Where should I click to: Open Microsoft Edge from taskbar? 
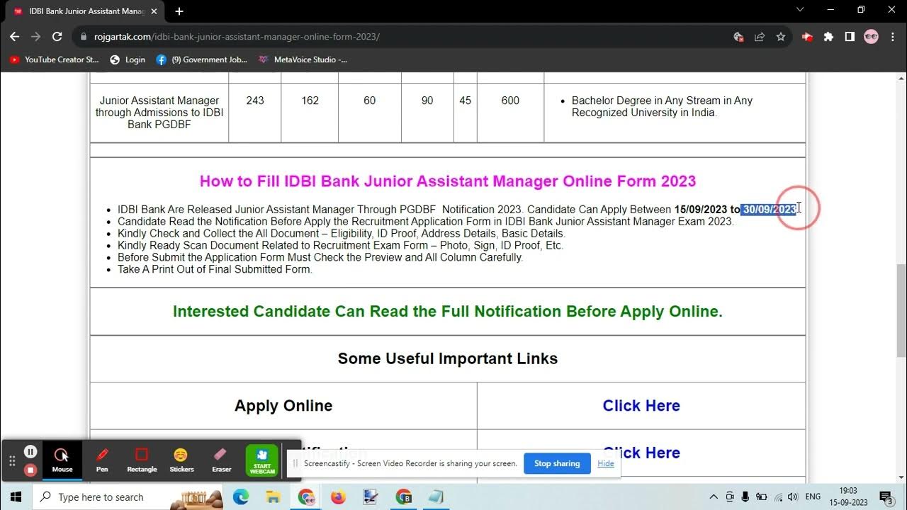(x=241, y=497)
